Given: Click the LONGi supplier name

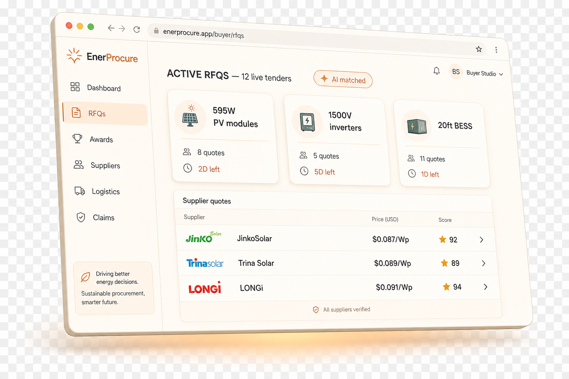Looking at the screenshot, I should tap(252, 288).
